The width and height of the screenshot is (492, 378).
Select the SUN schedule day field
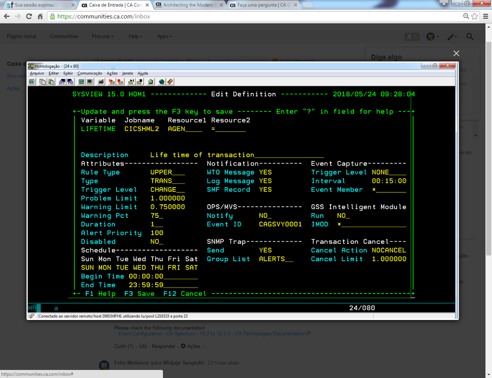[87, 267]
